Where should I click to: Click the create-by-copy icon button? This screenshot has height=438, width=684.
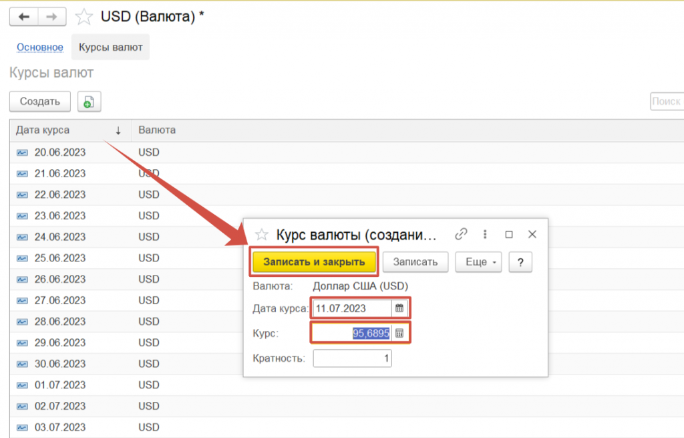(x=89, y=102)
